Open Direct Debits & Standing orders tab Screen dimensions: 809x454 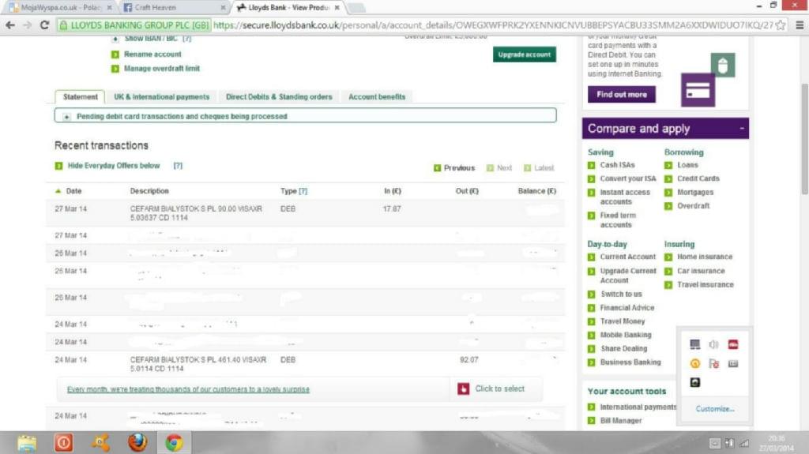279,96
